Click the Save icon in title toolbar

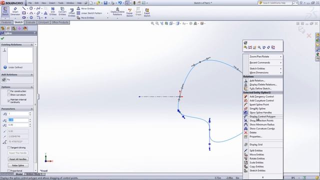[105, 3]
